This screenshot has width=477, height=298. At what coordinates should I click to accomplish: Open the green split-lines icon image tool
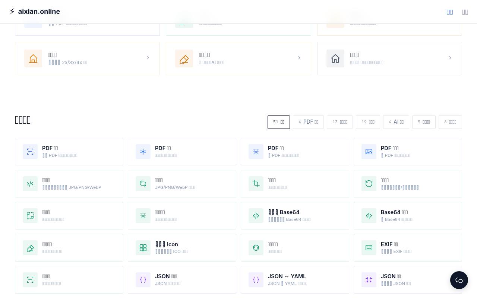pyautogui.click(x=182, y=216)
